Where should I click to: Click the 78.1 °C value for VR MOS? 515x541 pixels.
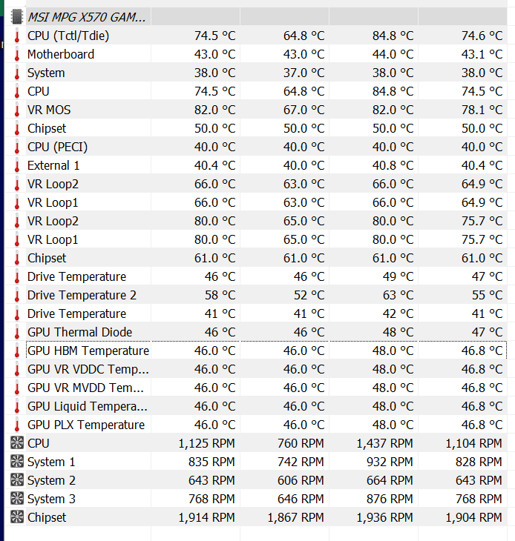(482, 110)
